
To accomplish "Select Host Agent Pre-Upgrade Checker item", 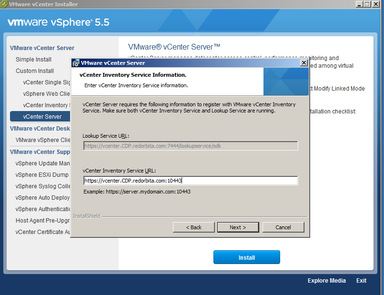I will click(43, 221).
